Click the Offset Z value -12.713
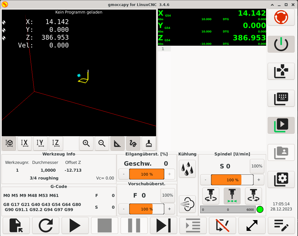Viewport: 298px width, 236px height. tap(73, 170)
